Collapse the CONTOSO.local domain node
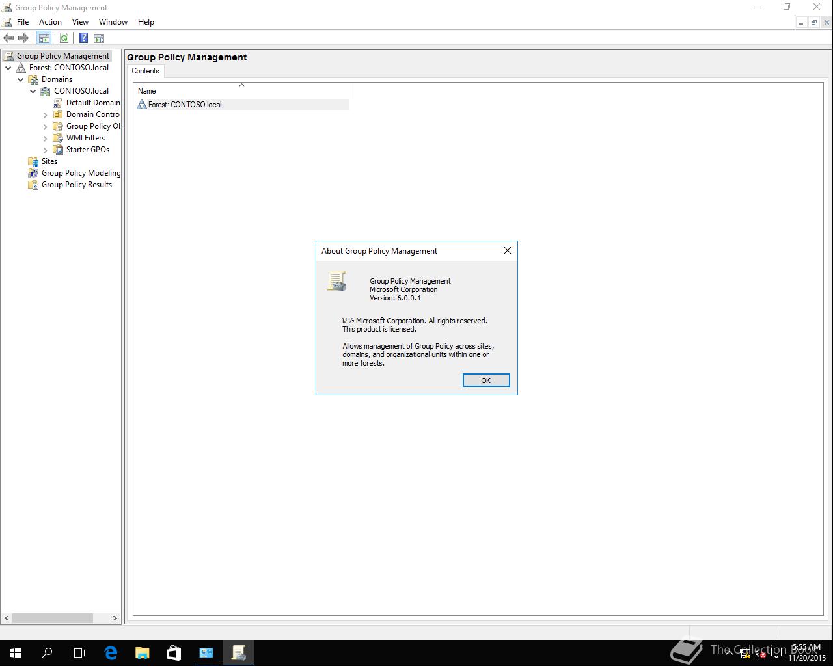Image resolution: width=833 pixels, height=666 pixels. pos(33,91)
